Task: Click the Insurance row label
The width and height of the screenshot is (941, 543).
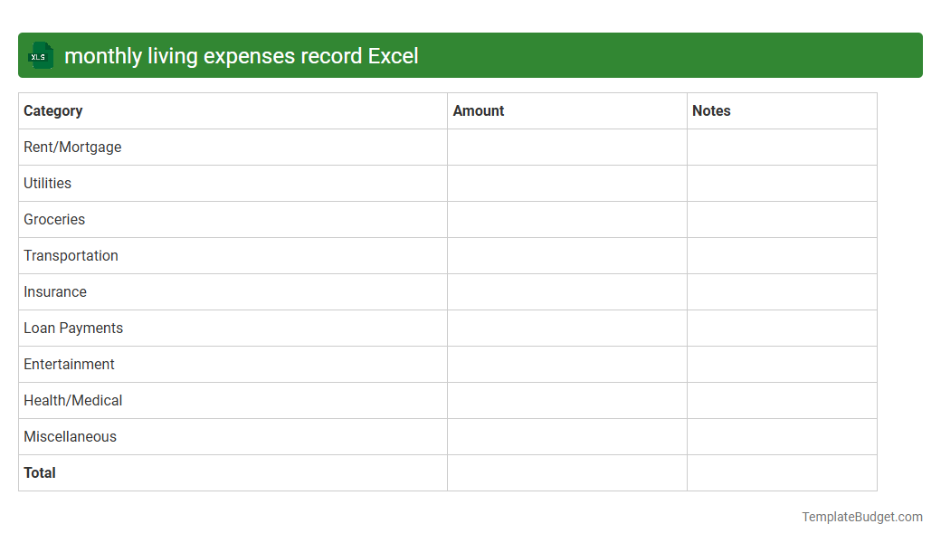Action: coord(55,291)
